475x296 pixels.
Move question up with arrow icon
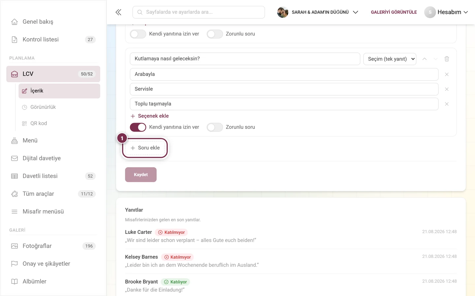(425, 59)
